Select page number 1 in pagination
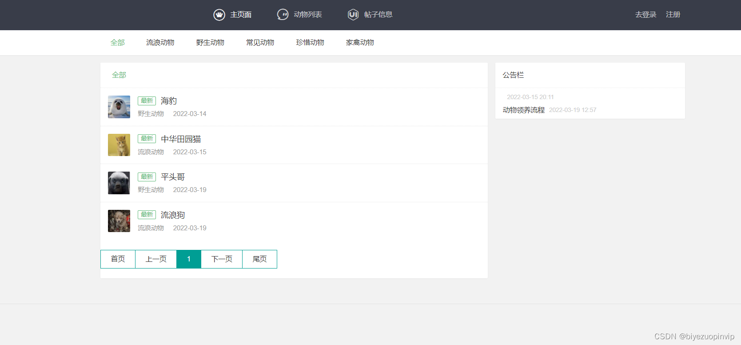741x345 pixels. (x=189, y=259)
